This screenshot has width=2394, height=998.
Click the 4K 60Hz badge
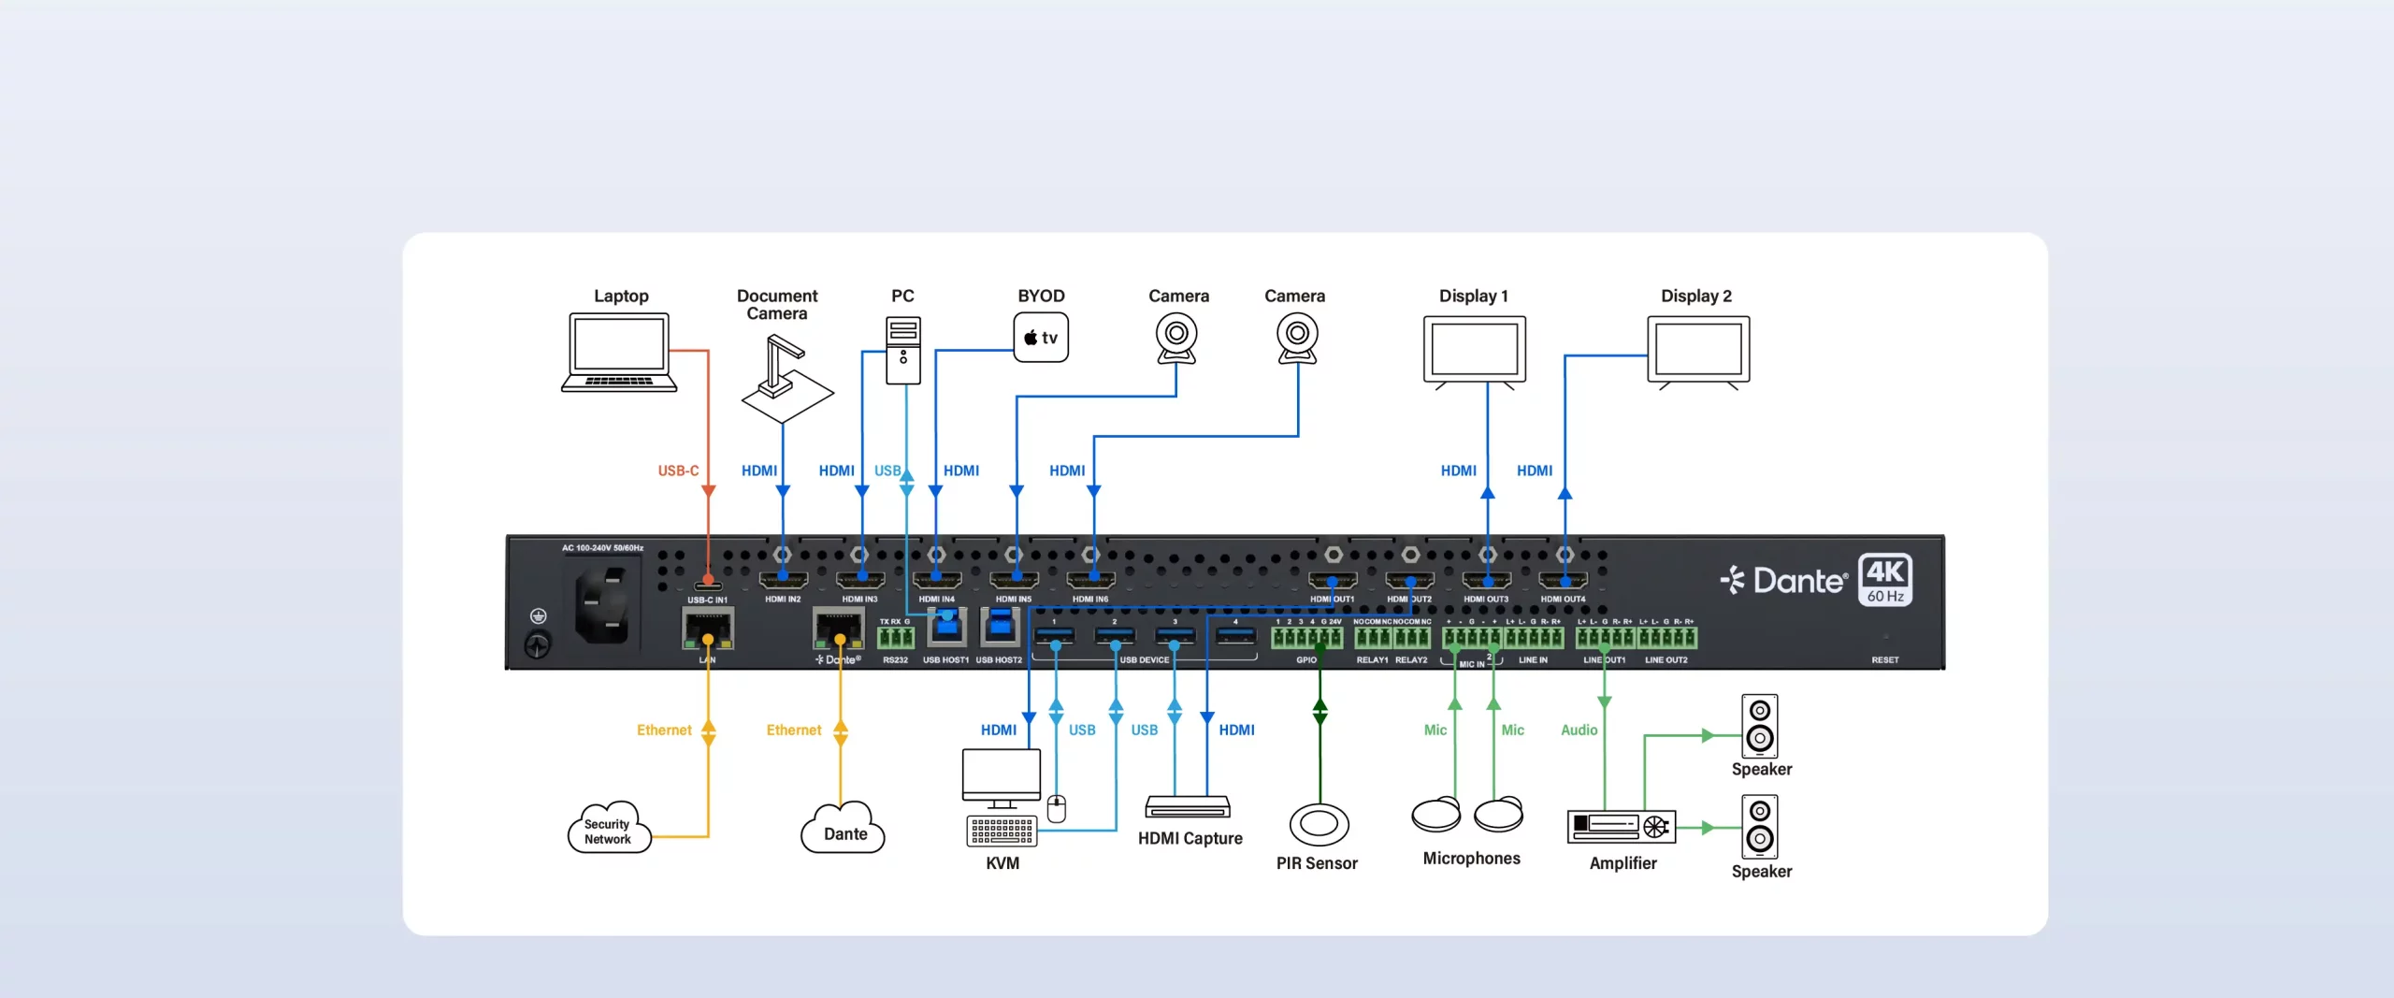click(x=1884, y=580)
